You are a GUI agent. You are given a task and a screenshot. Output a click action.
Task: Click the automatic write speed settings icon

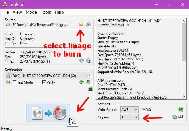[x=180, y=109]
